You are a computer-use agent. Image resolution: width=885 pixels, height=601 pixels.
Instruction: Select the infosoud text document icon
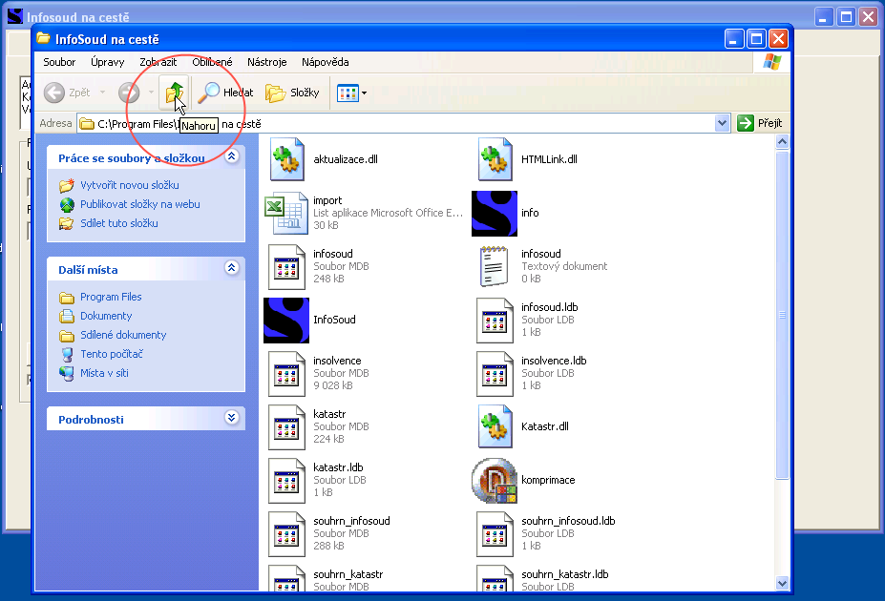tap(494, 267)
